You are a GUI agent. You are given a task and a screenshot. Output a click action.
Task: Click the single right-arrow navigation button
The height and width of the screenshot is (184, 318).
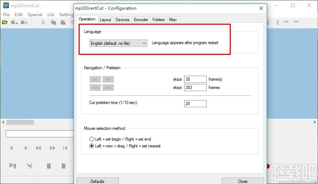click(25, 148)
